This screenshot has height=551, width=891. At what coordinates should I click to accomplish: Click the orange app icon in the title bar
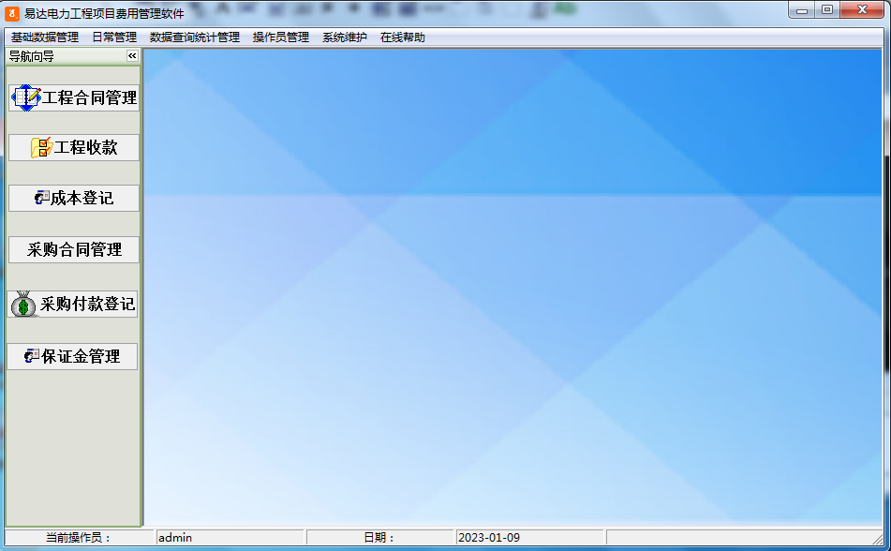click(12, 12)
